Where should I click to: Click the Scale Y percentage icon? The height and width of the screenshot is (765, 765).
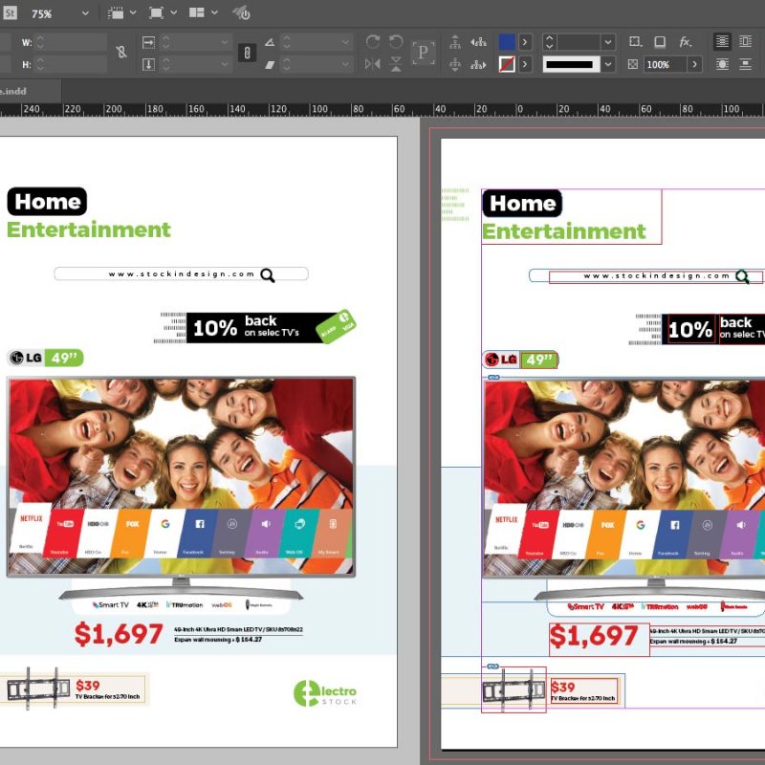pos(148,64)
